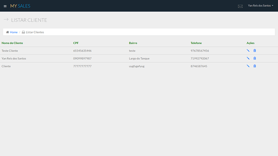278x156 pixels.
Task: Click the Telefone column header
Action: click(196, 43)
